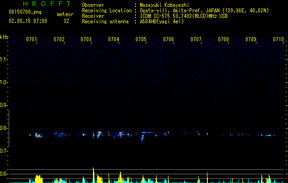This screenshot has width=288, height=183.
Task: Click the date stamp 02.08.15 07:00
Action: 28,21
